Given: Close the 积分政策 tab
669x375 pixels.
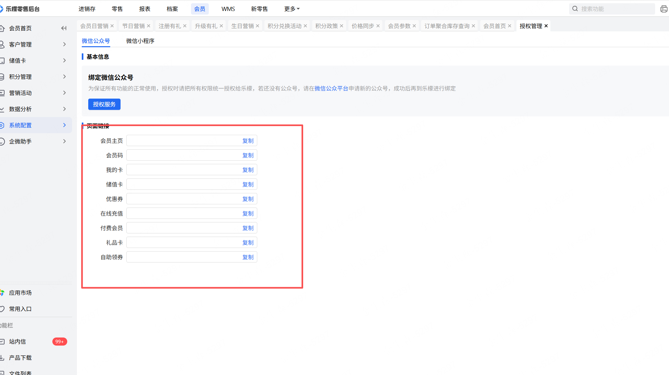Looking at the screenshot, I should 342,26.
